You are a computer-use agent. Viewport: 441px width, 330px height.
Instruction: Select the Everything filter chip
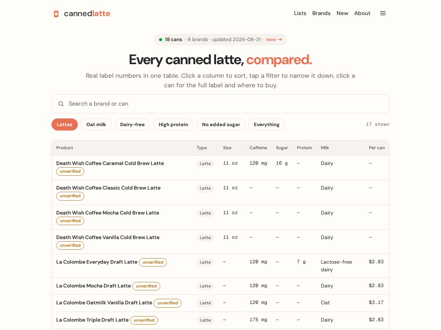click(267, 125)
